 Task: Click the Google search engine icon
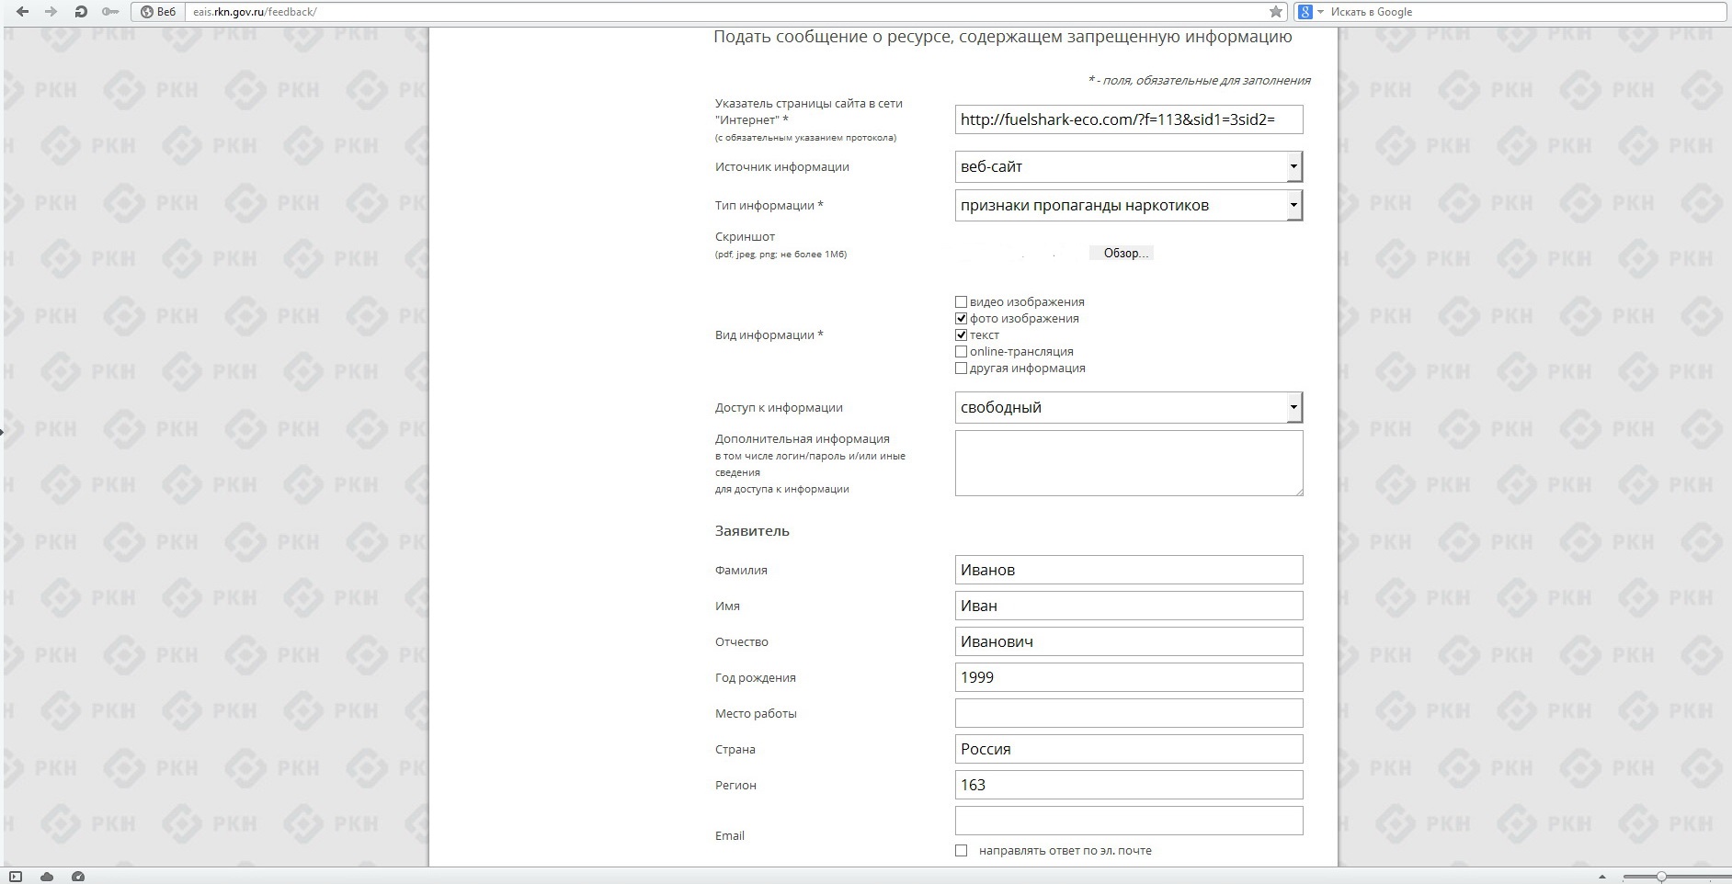tap(1305, 12)
